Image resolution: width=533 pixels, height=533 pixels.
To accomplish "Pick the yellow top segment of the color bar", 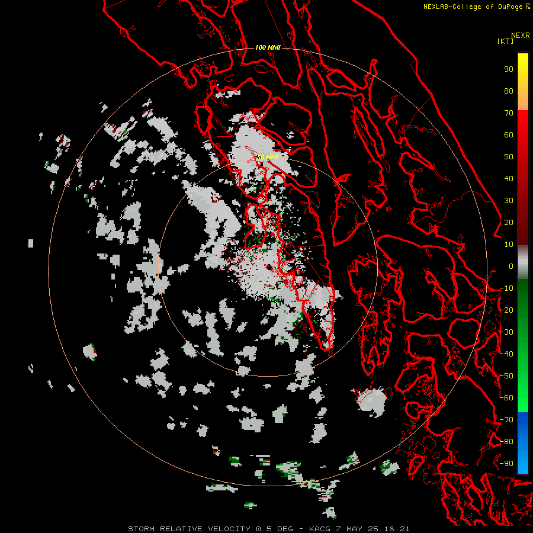I will (x=523, y=82).
